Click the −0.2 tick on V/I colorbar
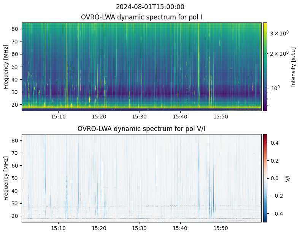The image size is (300, 235). (x=277, y=196)
